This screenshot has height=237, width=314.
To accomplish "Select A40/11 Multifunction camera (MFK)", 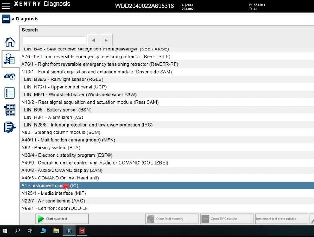I will (167, 140).
